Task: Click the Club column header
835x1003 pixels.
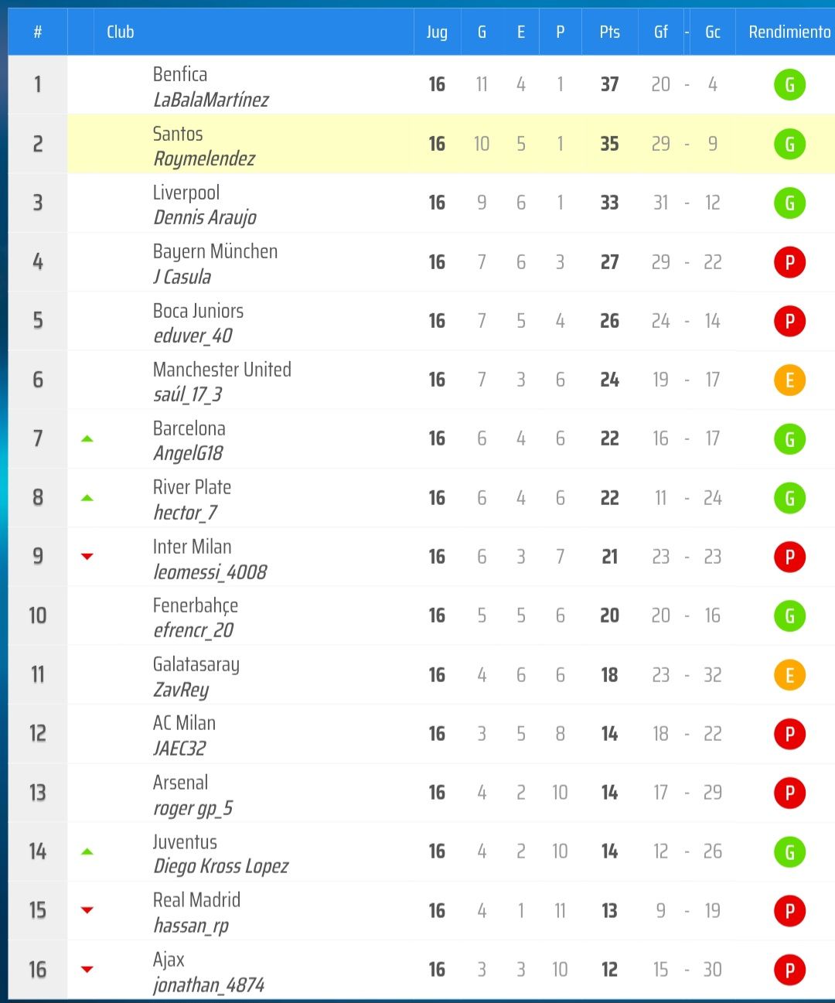Action: coord(121,32)
